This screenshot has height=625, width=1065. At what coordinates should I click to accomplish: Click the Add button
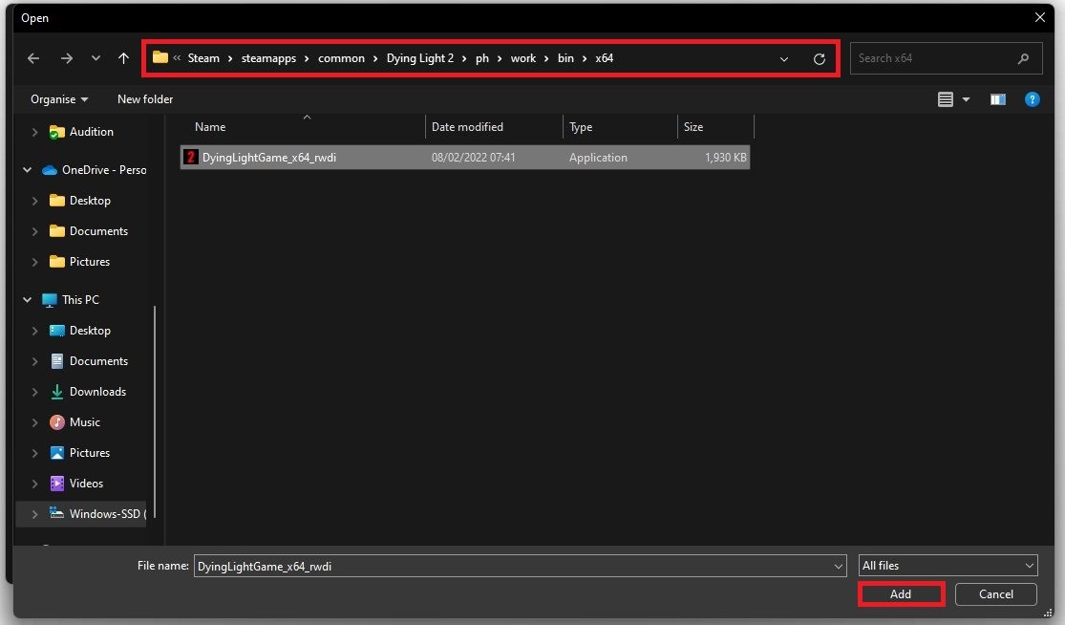pyautogui.click(x=901, y=593)
